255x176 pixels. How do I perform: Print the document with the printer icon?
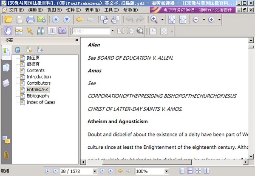pyautogui.click(x=31, y=20)
